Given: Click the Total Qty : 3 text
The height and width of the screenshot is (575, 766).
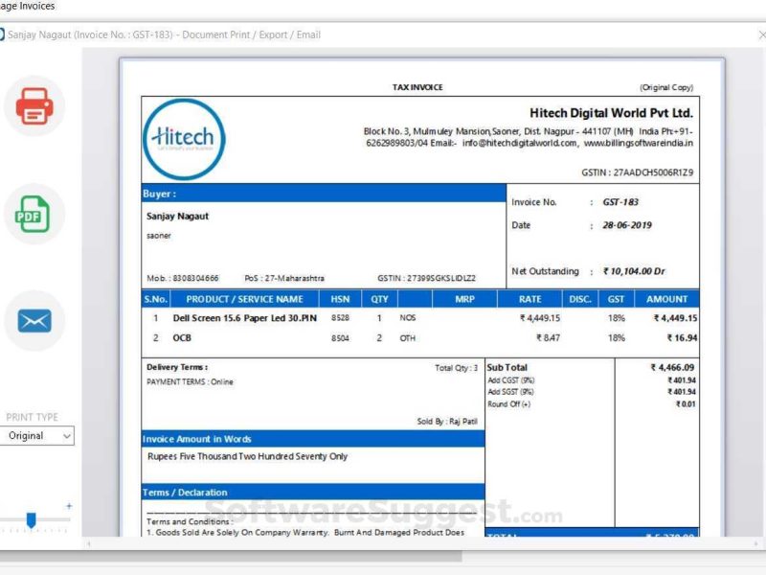Looking at the screenshot, I should [x=457, y=368].
